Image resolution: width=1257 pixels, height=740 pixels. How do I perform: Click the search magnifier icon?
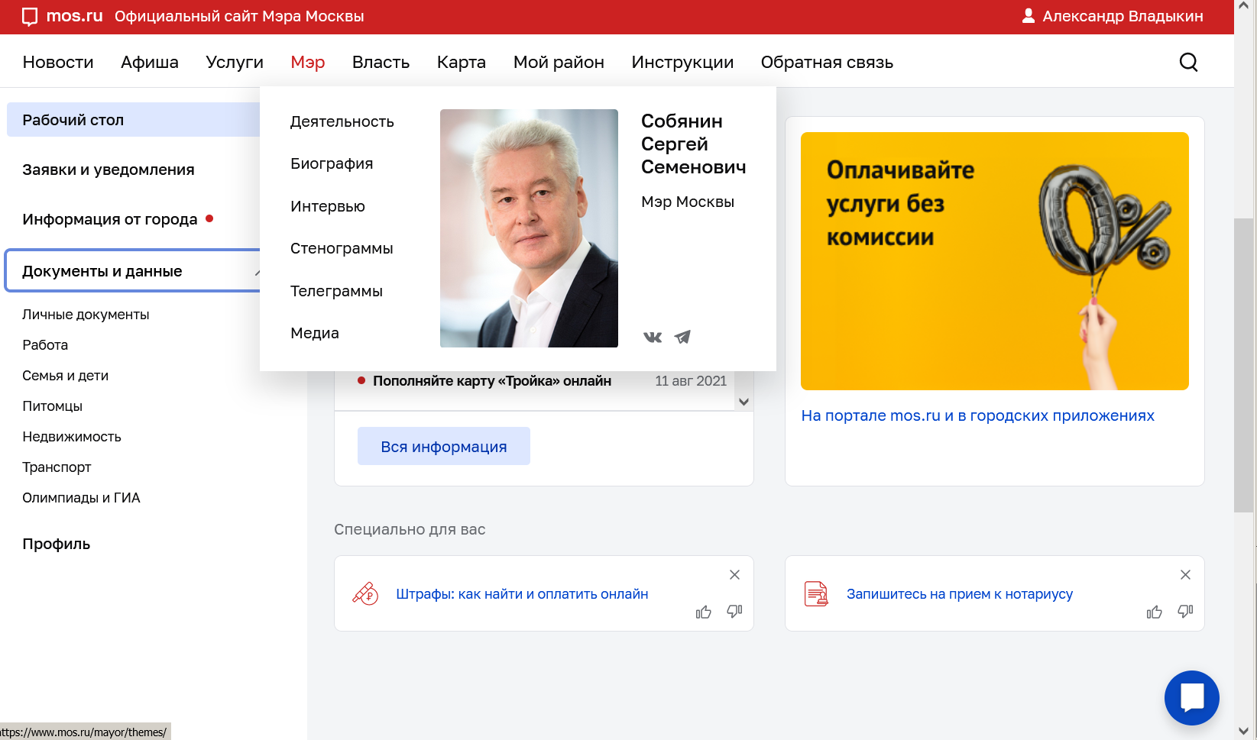click(1188, 62)
